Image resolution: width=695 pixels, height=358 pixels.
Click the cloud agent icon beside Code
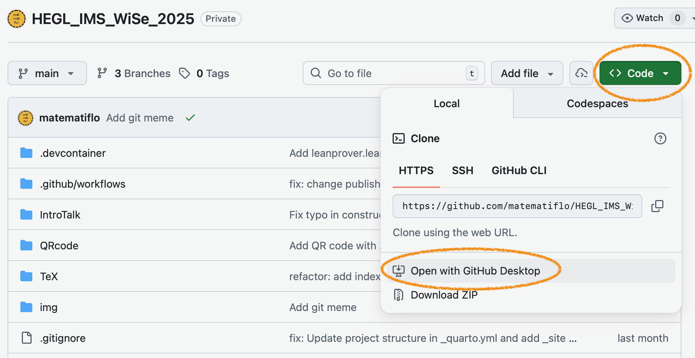tap(581, 73)
